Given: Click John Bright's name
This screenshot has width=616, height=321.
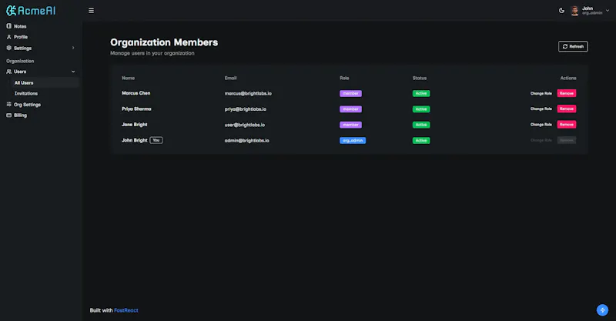Looking at the screenshot, I should [134, 140].
